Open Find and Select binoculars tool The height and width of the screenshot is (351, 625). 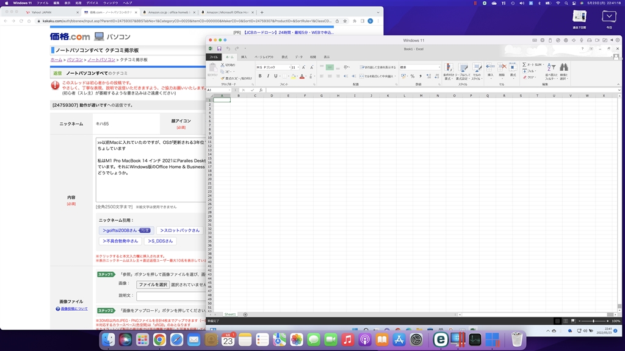pos(564,68)
